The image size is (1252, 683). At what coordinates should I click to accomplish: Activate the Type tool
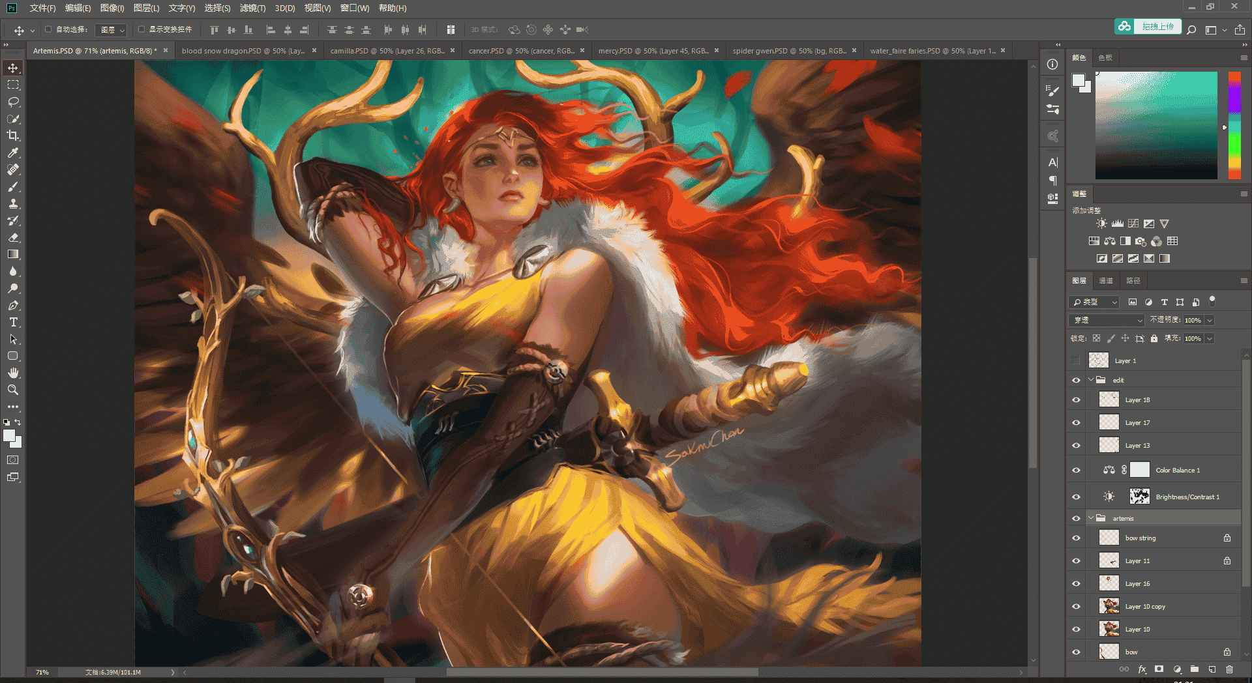(13, 322)
